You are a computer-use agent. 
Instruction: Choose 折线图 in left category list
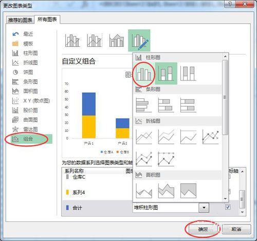click(x=31, y=63)
